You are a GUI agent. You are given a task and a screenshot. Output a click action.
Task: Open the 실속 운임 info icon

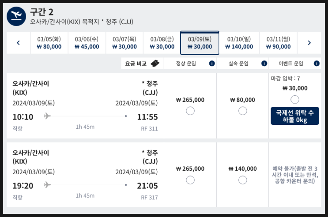(x=264, y=64)
